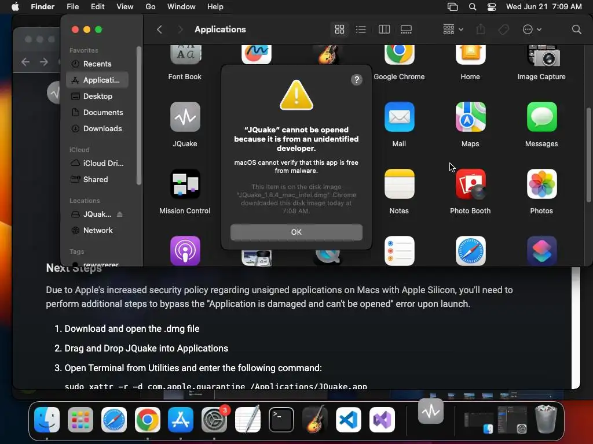Click the Applications window vertical scrollbar
593x444 pixels.
(588, 155)
